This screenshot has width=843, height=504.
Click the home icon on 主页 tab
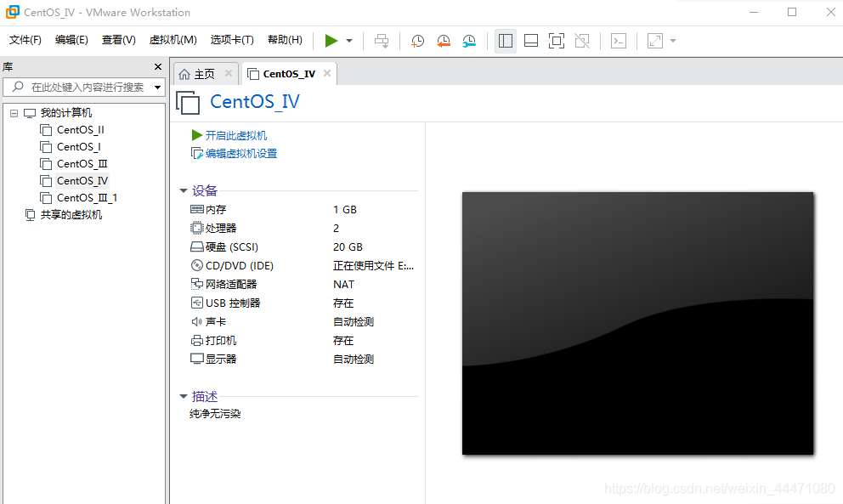tap(184, 74)
